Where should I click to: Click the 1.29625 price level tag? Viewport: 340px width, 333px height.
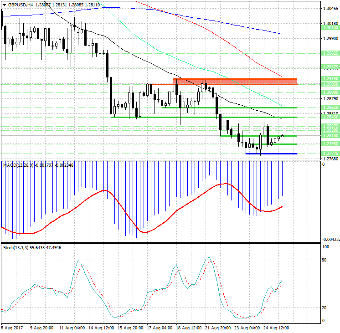pyautogui.click(x=330, y=53)
